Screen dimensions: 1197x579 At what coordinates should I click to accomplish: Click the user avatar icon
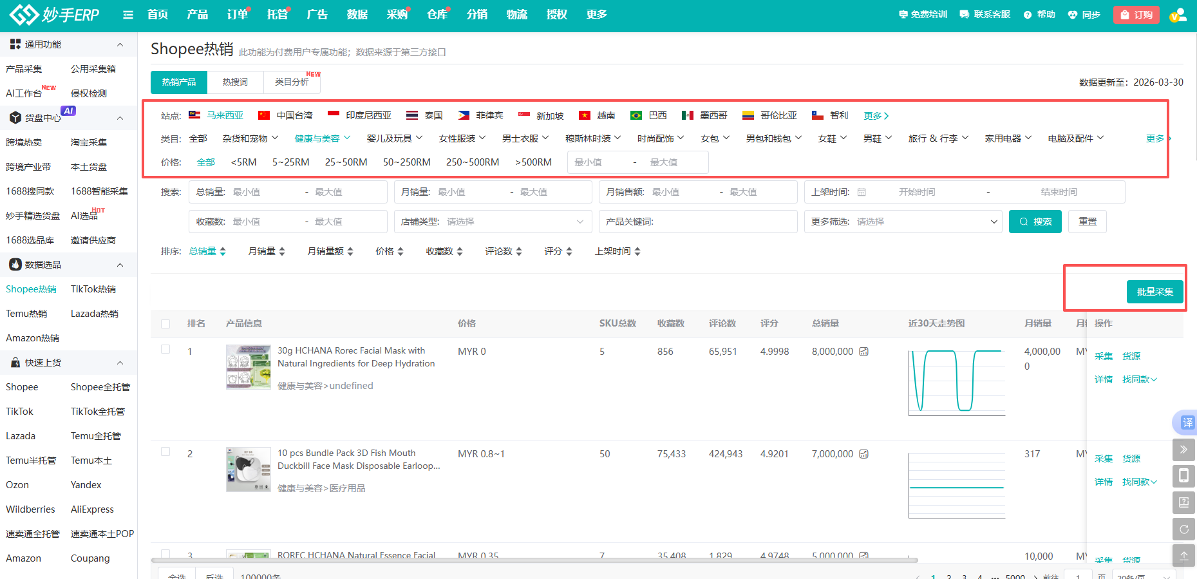pos(1178,15)
